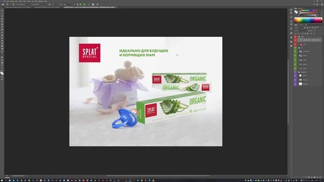324x182 pixels.
Task: Select the Brush tool
Action: pyautogui.click(x=2, y=32)
